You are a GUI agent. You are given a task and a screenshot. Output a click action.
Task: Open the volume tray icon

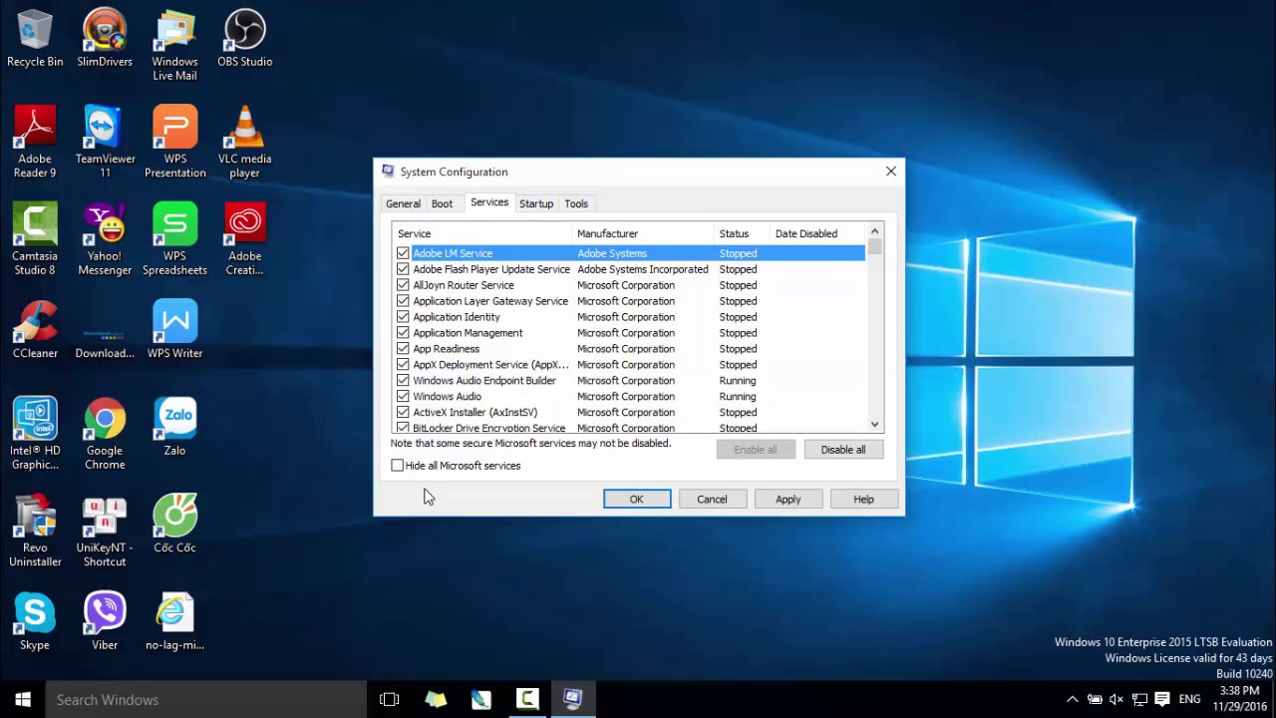pyautogui.click(x=1116, y=700)
